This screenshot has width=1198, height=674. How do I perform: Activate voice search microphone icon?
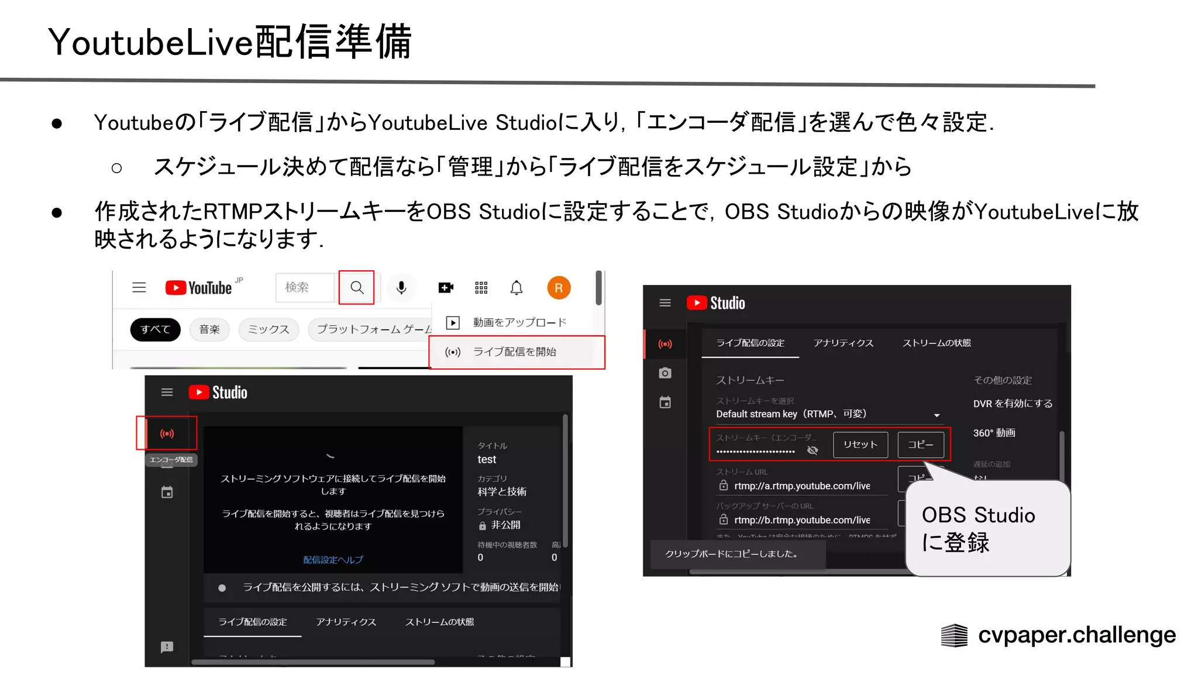tap(401, 288)
